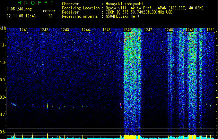
Task: Click the 1243 time marker
Action: coord(65,30)
